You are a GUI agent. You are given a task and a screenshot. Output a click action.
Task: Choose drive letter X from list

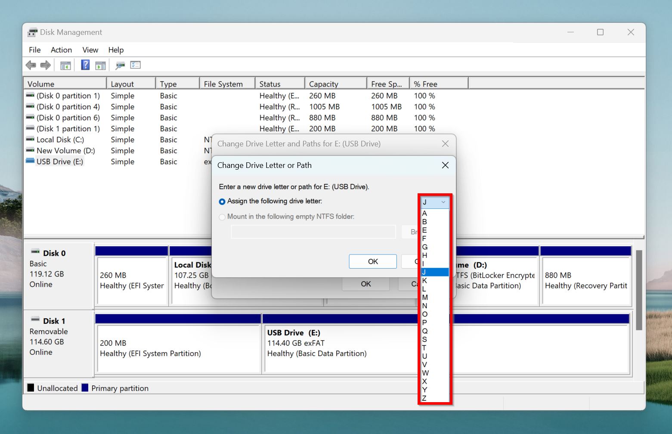click(435, 381)
